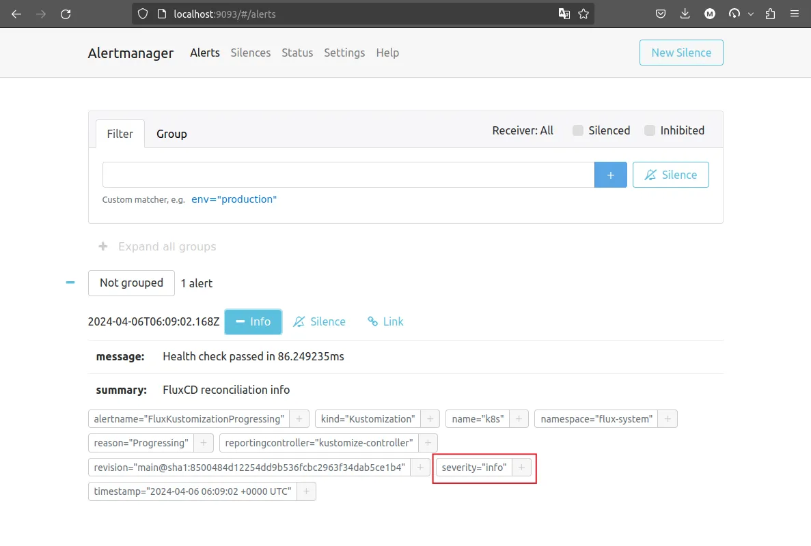Click the plus icon next to alertname label

(x=299, y=419)
